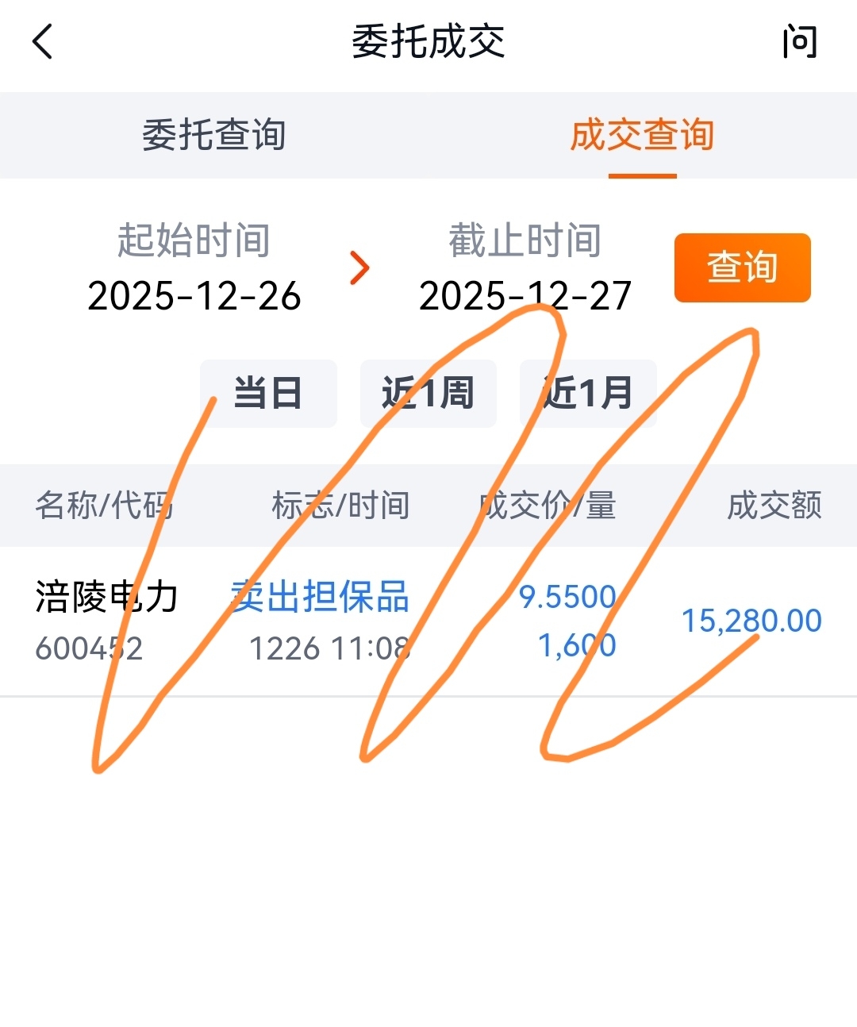Choose the 当日 quick filter
The width and height of the screenshot is (857, 1027).
(268, 393)
